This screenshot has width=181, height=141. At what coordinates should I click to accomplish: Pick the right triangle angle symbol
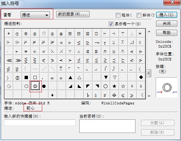[132, 42]
